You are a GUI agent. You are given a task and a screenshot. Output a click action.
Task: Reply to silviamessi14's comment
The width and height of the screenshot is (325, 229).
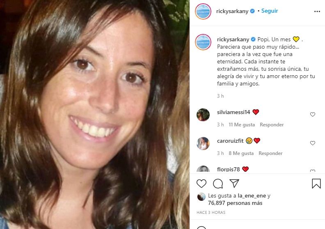272,125
